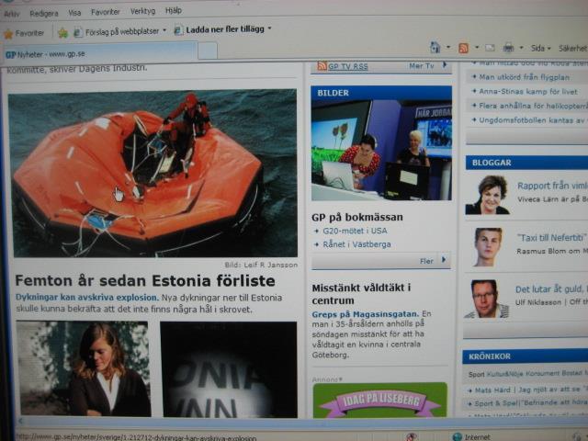588x441 pixels.
Task: Open Ladda ner fler tillägg dropdown
Action: coord(222,29)
